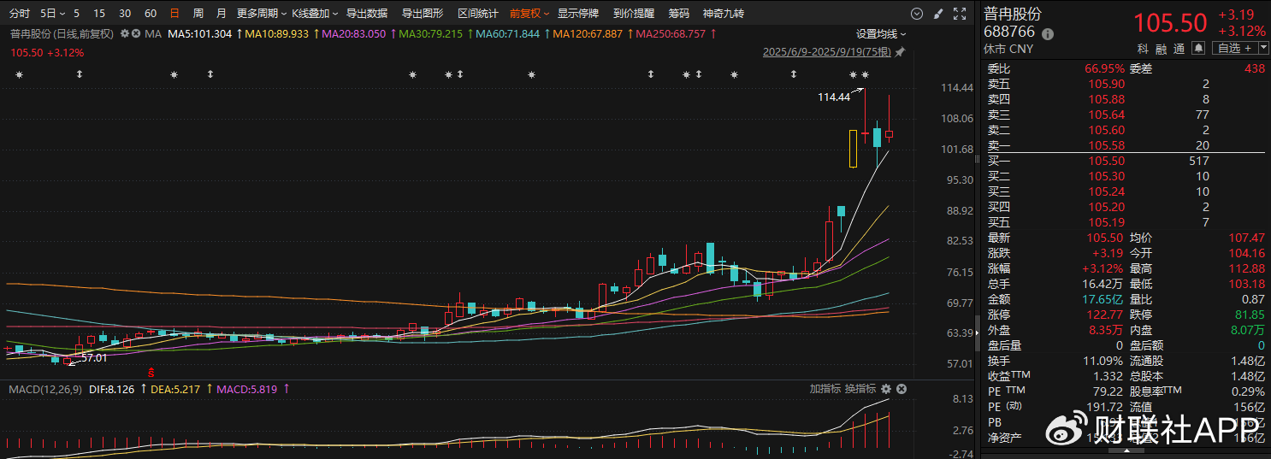Switch to the 周 weekly period
Viewport: 1271px width, 459px height.
pyautogui.click(x=198, y=14)
